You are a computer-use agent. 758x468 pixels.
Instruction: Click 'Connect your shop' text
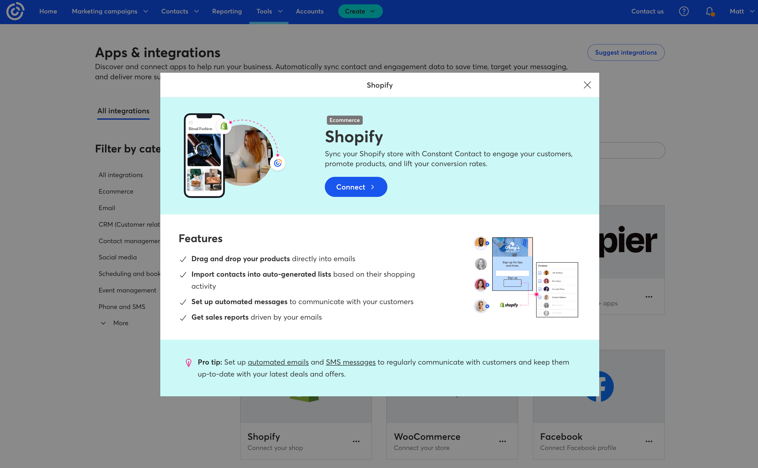pos(275,448)
